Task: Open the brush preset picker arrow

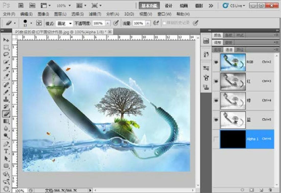Action: coord(31,23)
